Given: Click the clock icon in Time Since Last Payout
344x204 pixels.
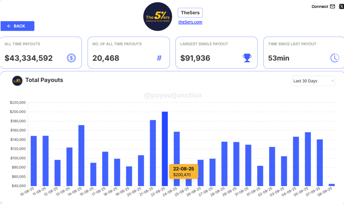Looking at the screenshot, I should tap(335, 58).
